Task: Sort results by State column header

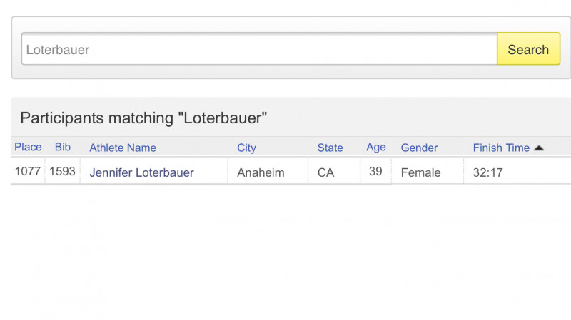Action: (330, 148)
